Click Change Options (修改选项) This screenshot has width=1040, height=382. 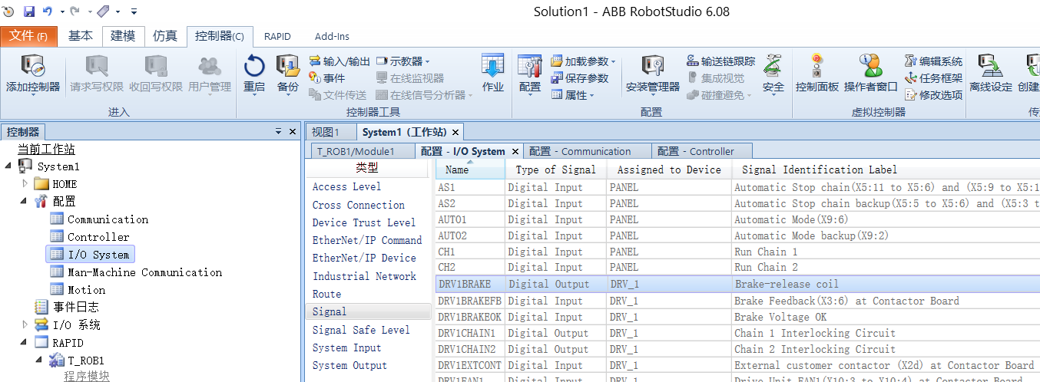pyautogui.click(x=933, y=95)
